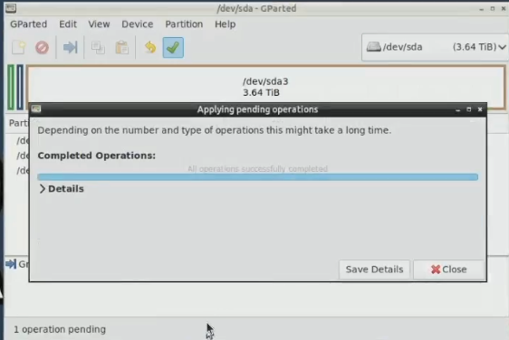
Task: Click the New partition toolbar icon
Action: pos(18,48)
